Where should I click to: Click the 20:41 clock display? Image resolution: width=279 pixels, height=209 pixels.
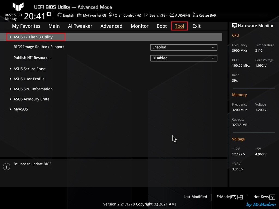[x=35, y=16]
